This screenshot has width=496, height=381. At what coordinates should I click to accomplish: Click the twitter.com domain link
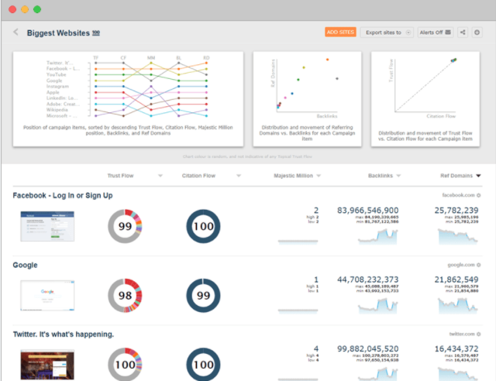point(462,335)
